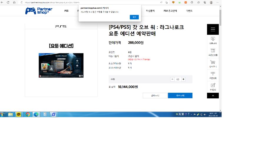Open the 파샵픽 navigation menu
The height and width of the screenshot is (149, 265).
150,11
